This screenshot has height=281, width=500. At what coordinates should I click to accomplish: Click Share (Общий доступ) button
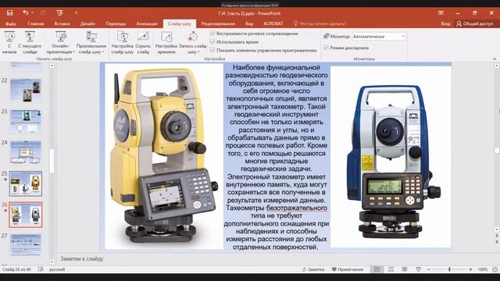pos(475,23)
